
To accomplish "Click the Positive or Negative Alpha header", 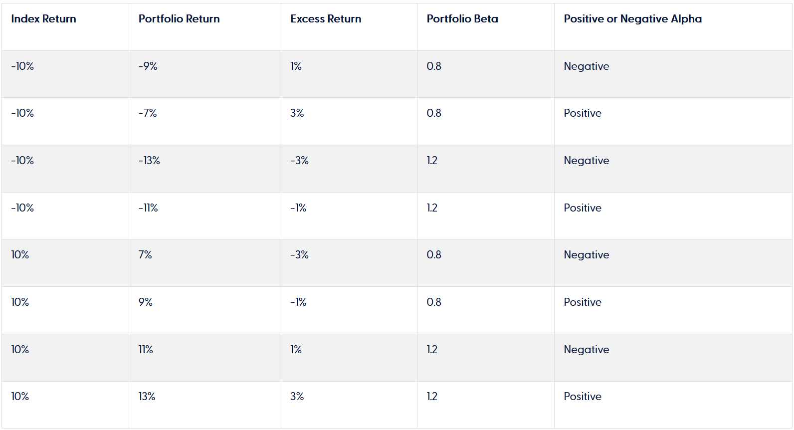I will [x=632, y=19].
